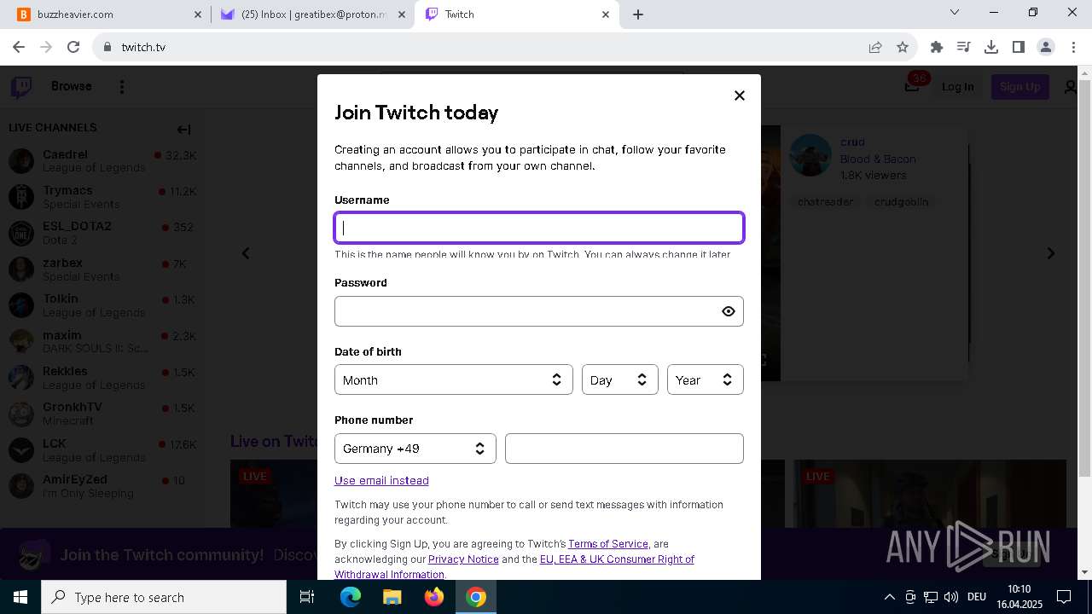
Task: Open the Twitch three-dot more menu
Action: 122,87
